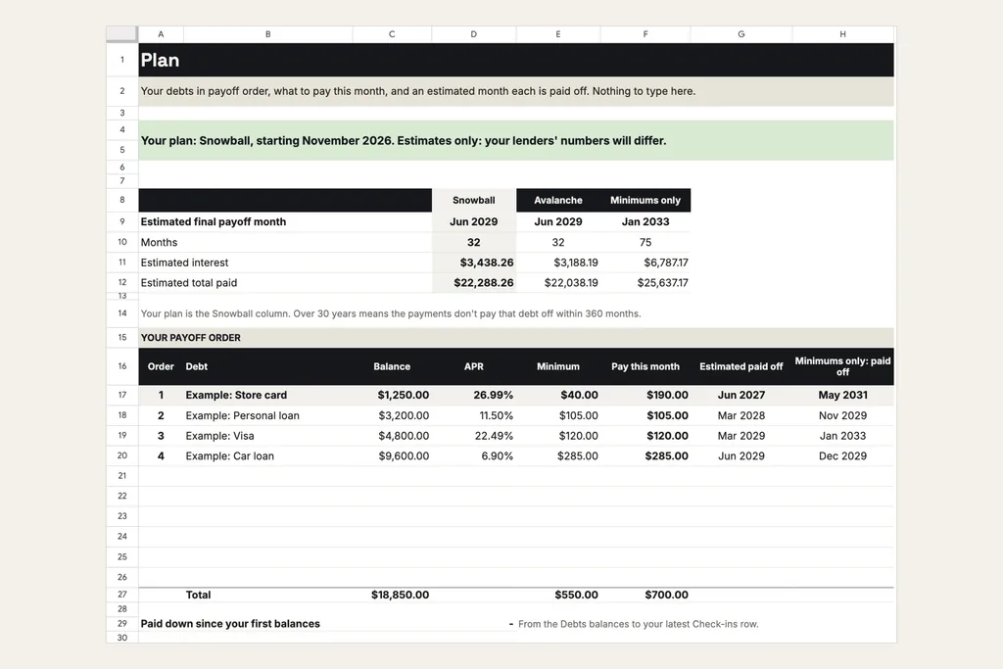This screenshot has width=1003, height=669.
Task: Select column C header
Action: [x=392, y=34]
